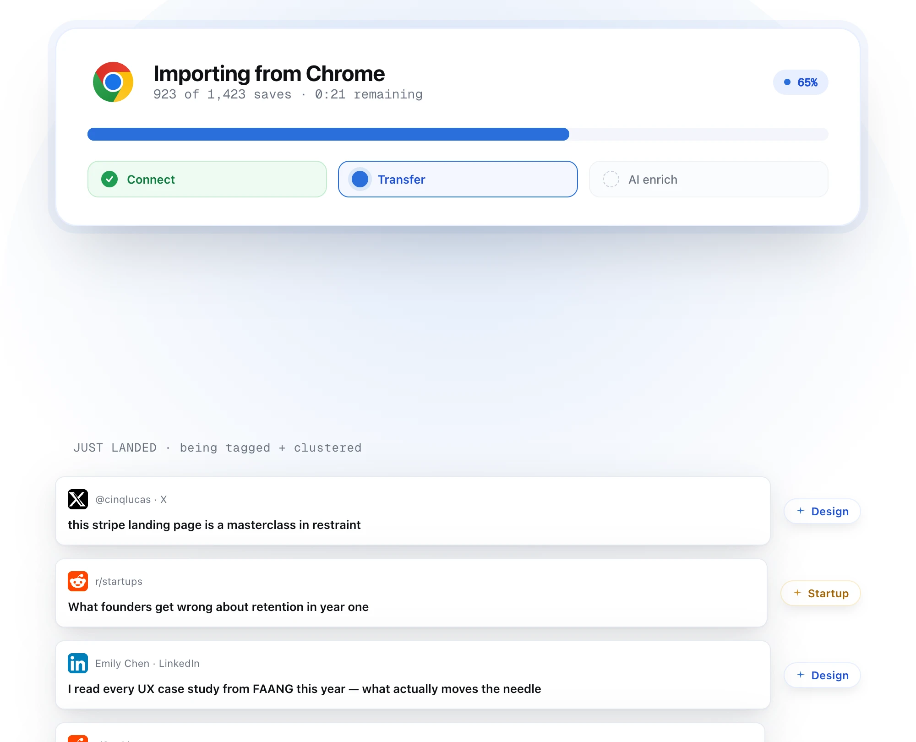
Task: Click the Chrome logo icon
Action: point(113,82)
